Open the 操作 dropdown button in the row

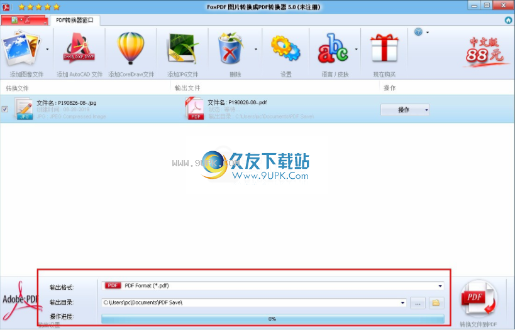405,110
